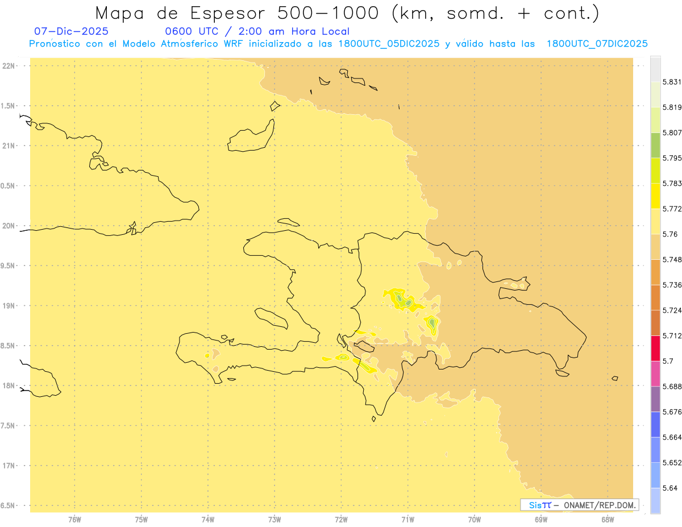Click the 1.5N latitude label
The width and height of the screenshot is (682, 527).
point(9,106)
